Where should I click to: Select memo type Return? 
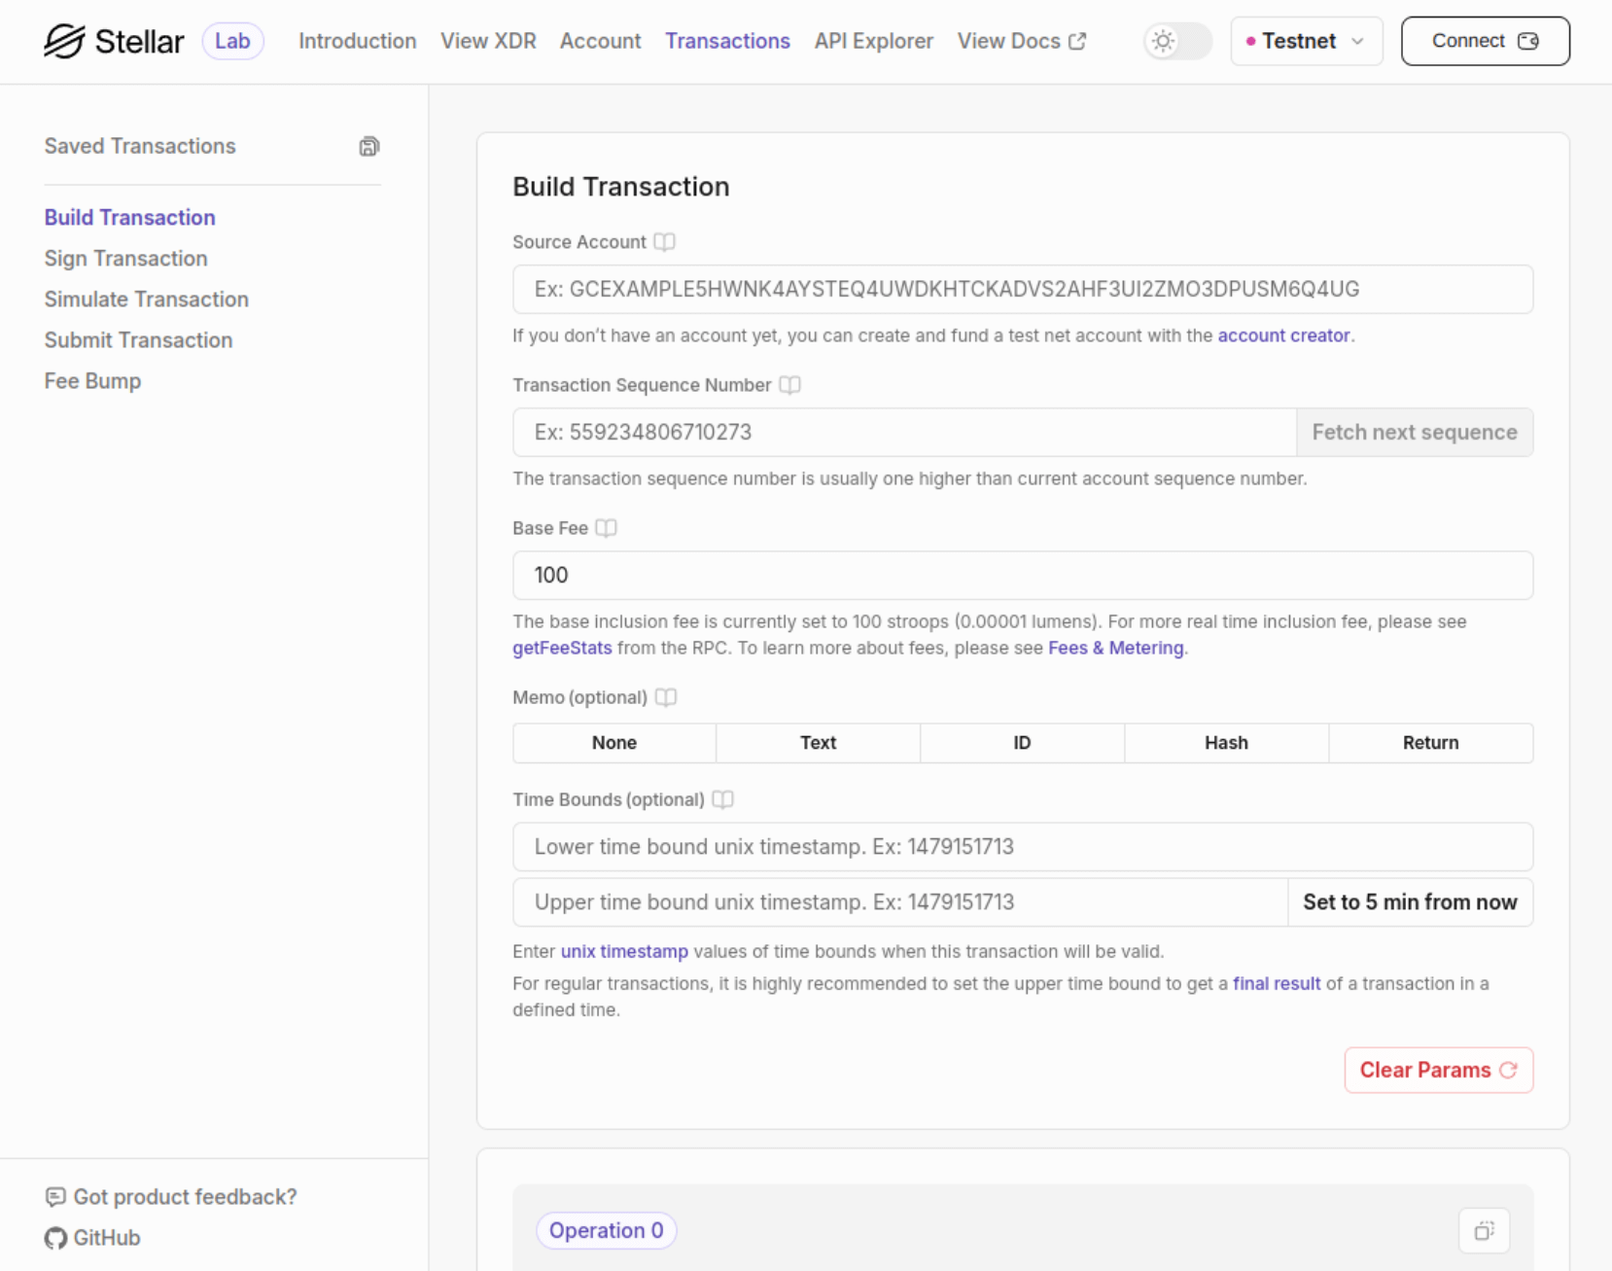tap(1431, 743)
